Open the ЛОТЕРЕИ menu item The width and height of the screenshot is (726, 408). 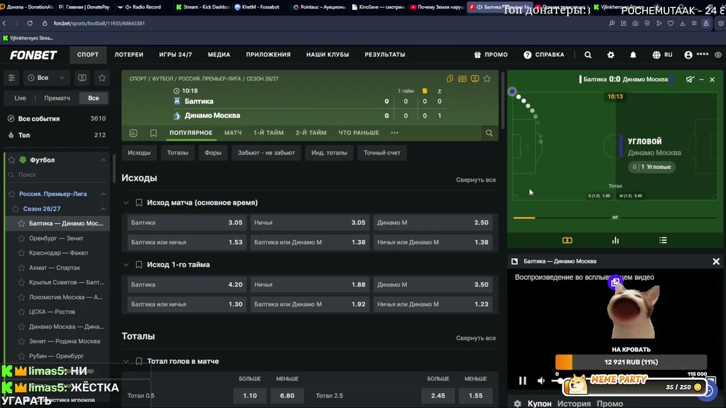(129, 55)
